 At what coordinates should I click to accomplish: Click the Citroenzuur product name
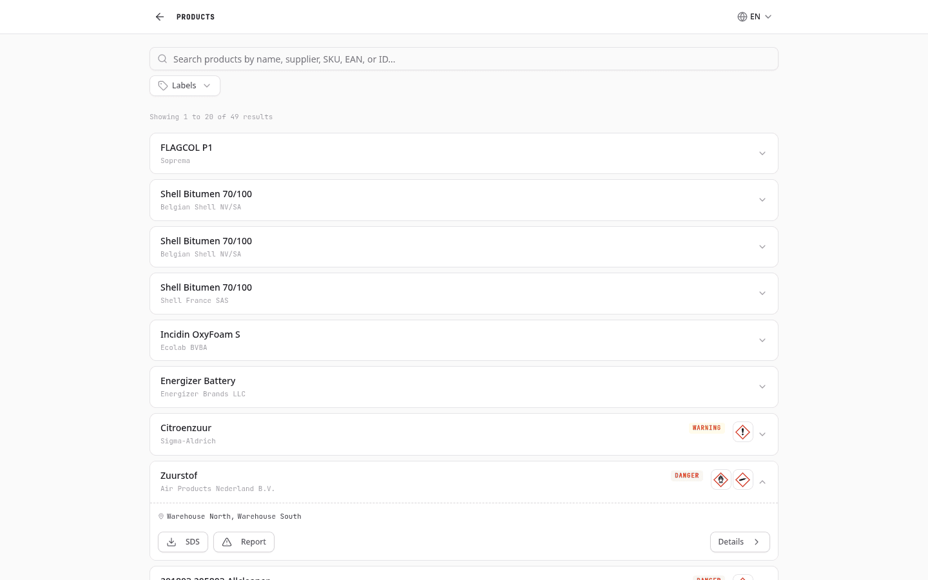186,428
